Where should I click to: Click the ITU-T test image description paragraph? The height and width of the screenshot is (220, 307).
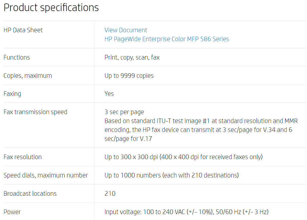tap(201, 130)
